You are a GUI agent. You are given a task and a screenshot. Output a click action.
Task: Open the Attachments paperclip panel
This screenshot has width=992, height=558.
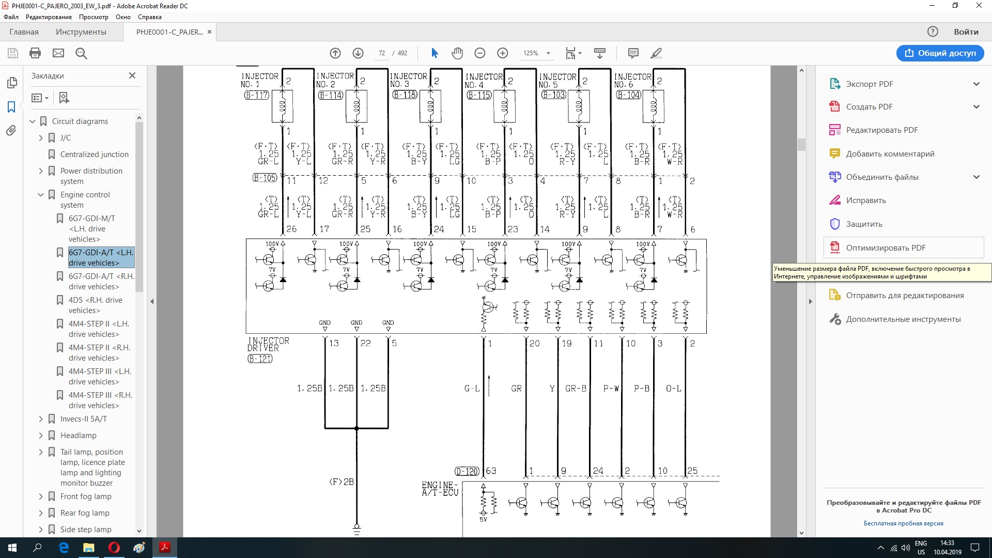click(x=11, y=131)
